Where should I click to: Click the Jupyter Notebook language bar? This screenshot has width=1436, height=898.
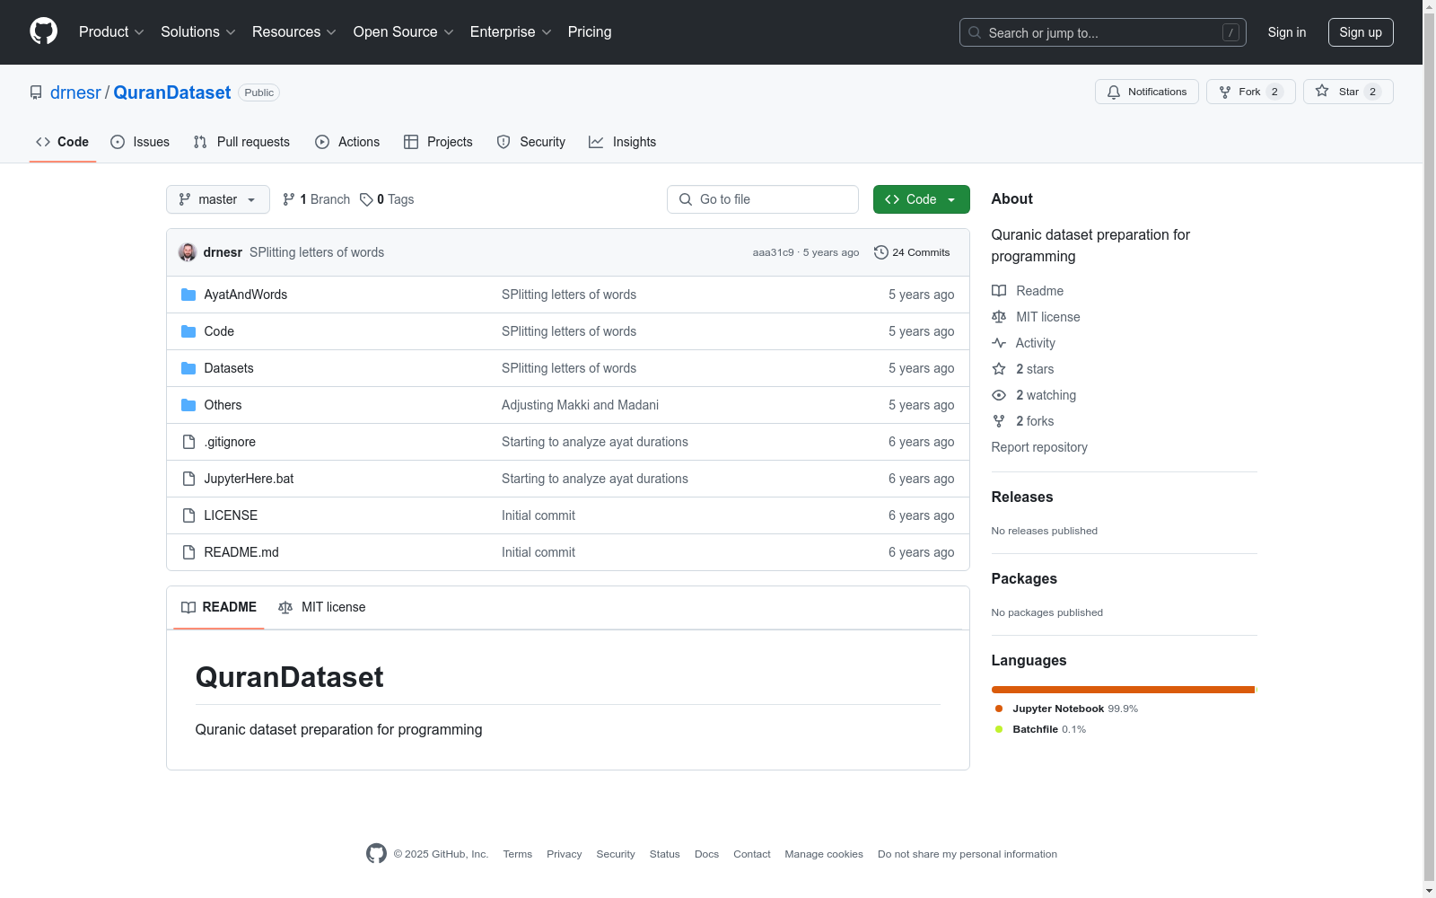point(1123,690)
